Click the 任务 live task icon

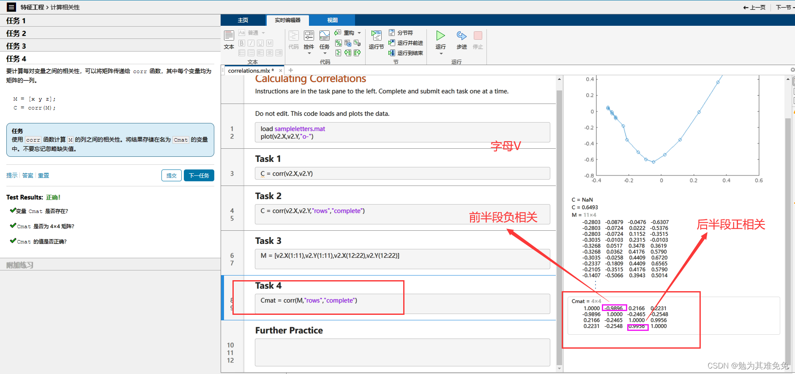[325, 36]
